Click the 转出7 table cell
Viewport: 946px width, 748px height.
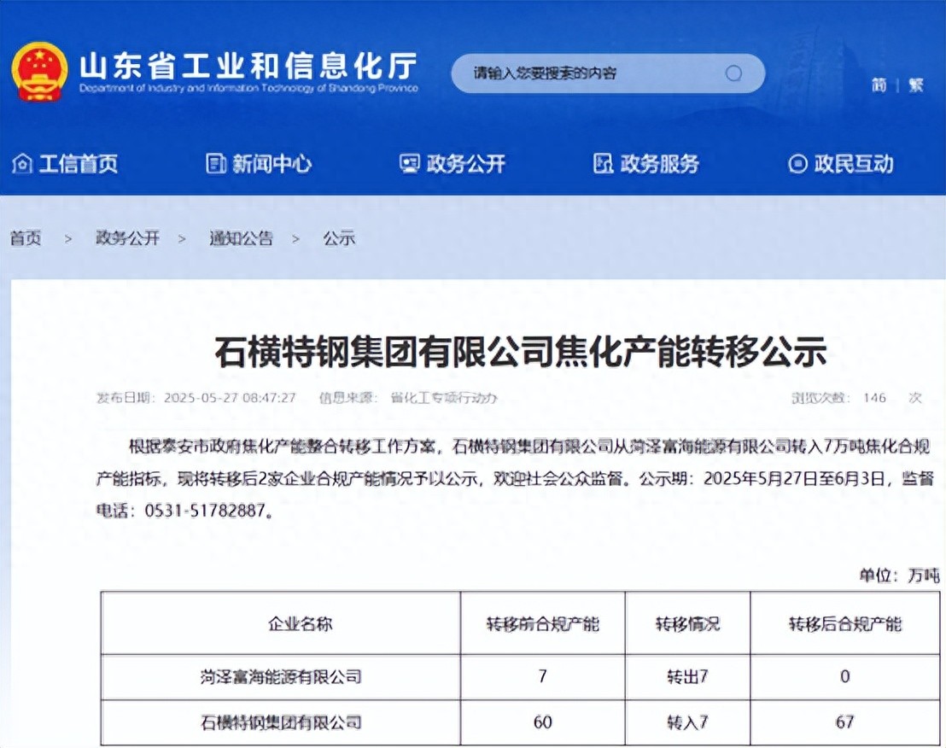pyautogui.click(x=688, y=677)
